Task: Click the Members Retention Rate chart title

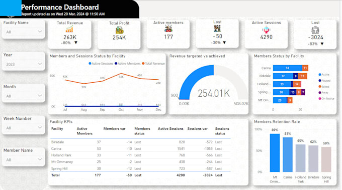Action: (277, 122)
